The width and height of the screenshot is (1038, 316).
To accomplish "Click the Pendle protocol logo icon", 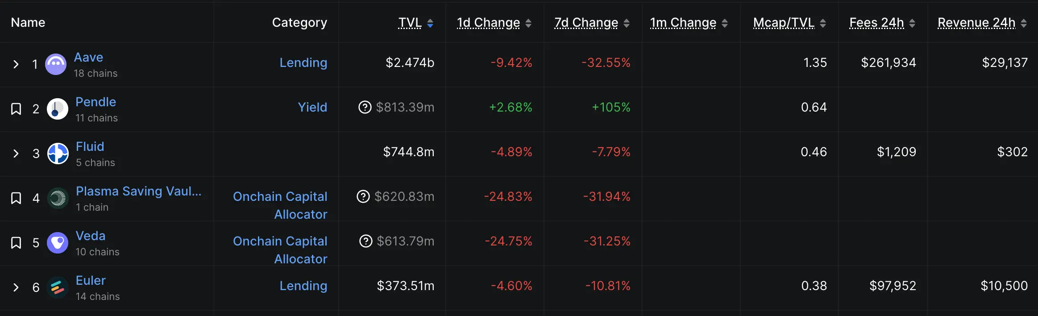I will point(58,109).
